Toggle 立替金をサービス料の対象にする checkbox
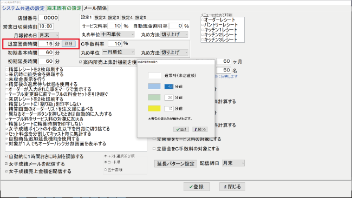This screenshot has height=198, width=352. click(x=154, y=139)
